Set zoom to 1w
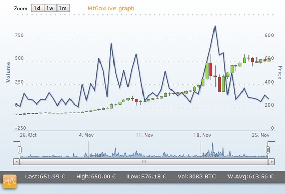The image size is (285, 194). (50, 8)
